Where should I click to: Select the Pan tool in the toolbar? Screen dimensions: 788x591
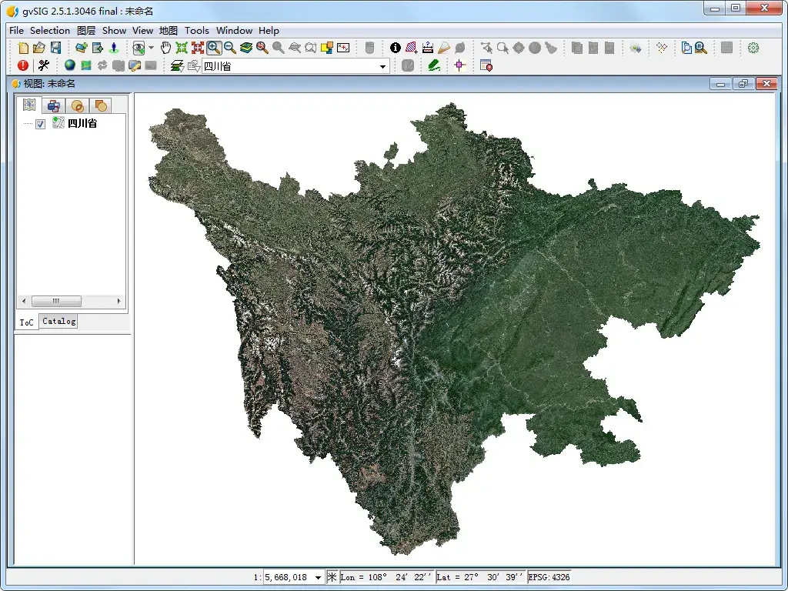pos(165,47)
